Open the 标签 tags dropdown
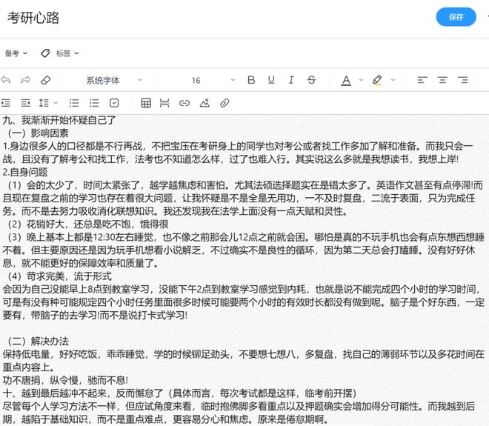Viewport: 489px width, 426px height. click(x=67, y=53)
